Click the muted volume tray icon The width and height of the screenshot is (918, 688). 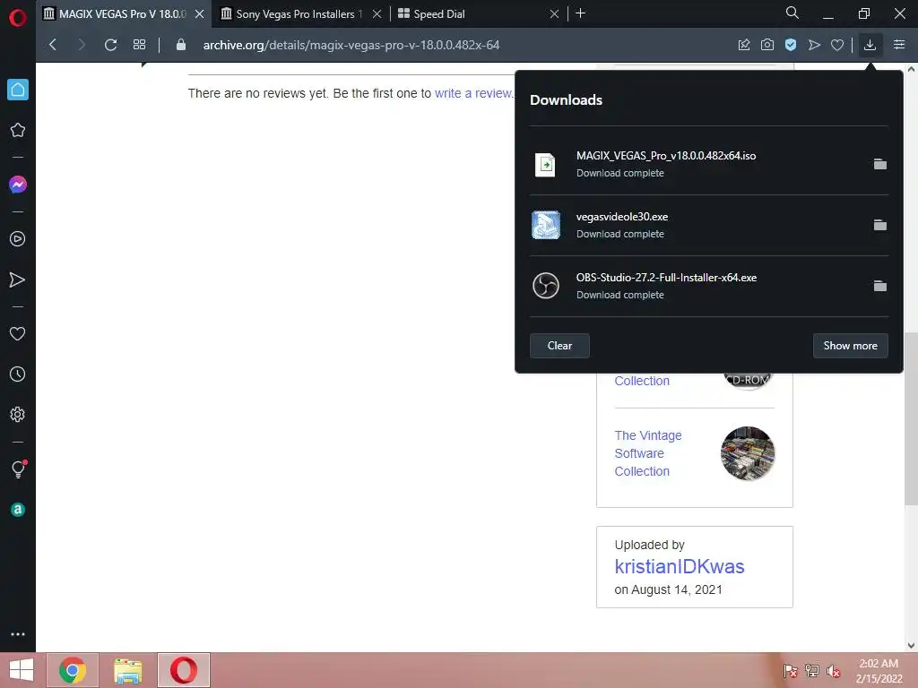(833, 671)
